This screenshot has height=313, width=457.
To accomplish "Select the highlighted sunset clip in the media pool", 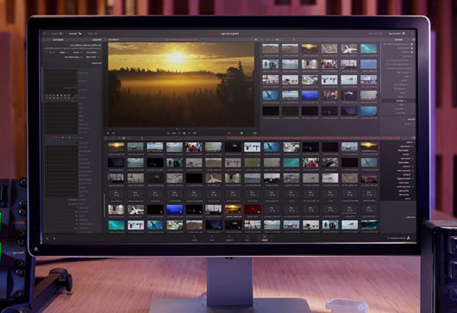I will 233,210.
